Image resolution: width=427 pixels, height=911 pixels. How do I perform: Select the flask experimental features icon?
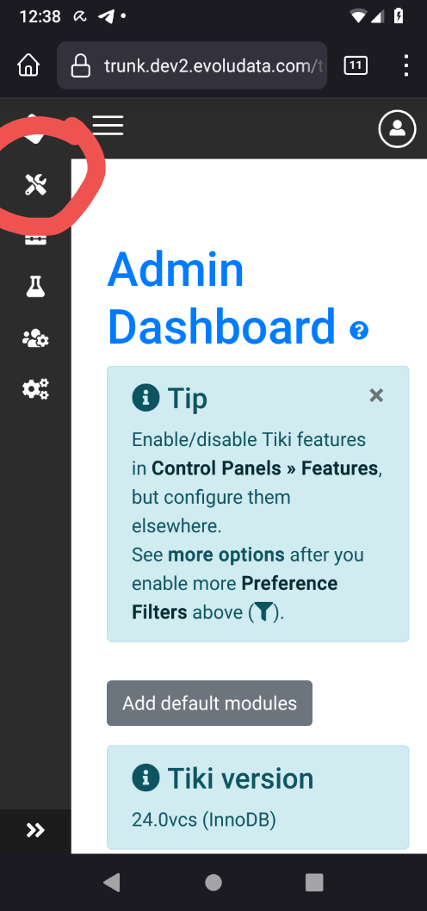click(35, 287)
